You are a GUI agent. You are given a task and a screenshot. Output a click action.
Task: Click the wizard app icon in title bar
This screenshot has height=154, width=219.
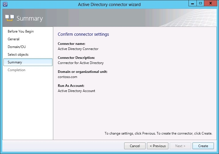point(5,4)
